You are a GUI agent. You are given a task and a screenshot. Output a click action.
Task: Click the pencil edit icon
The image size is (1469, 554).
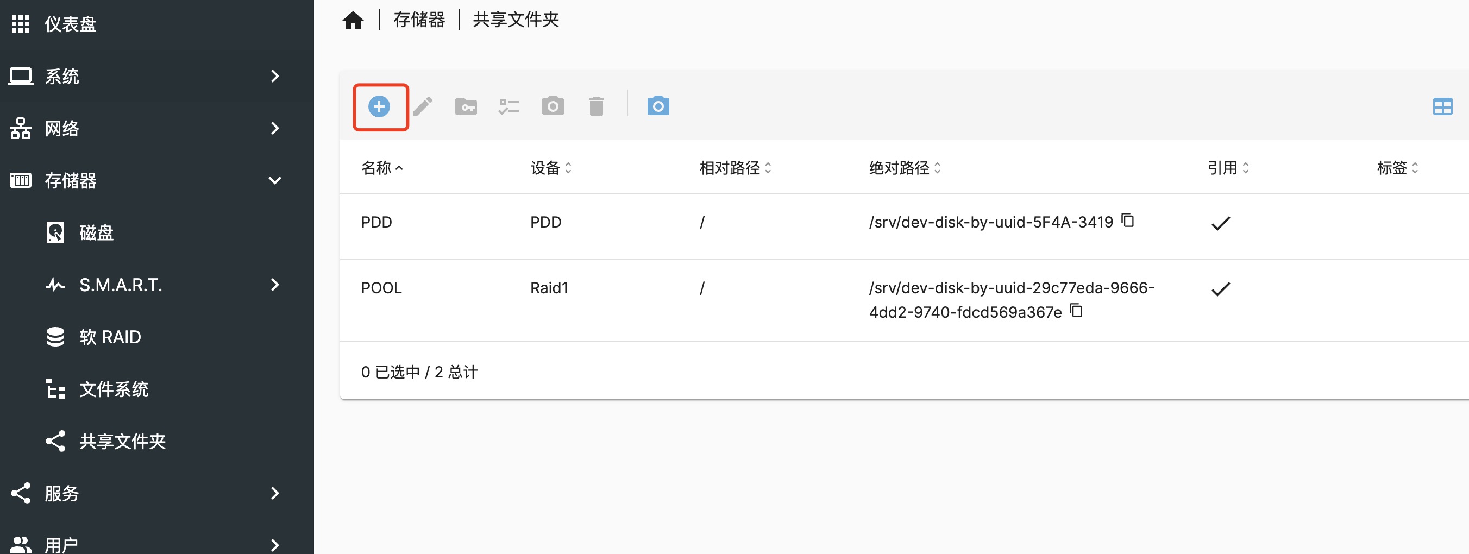coord(423,106)
